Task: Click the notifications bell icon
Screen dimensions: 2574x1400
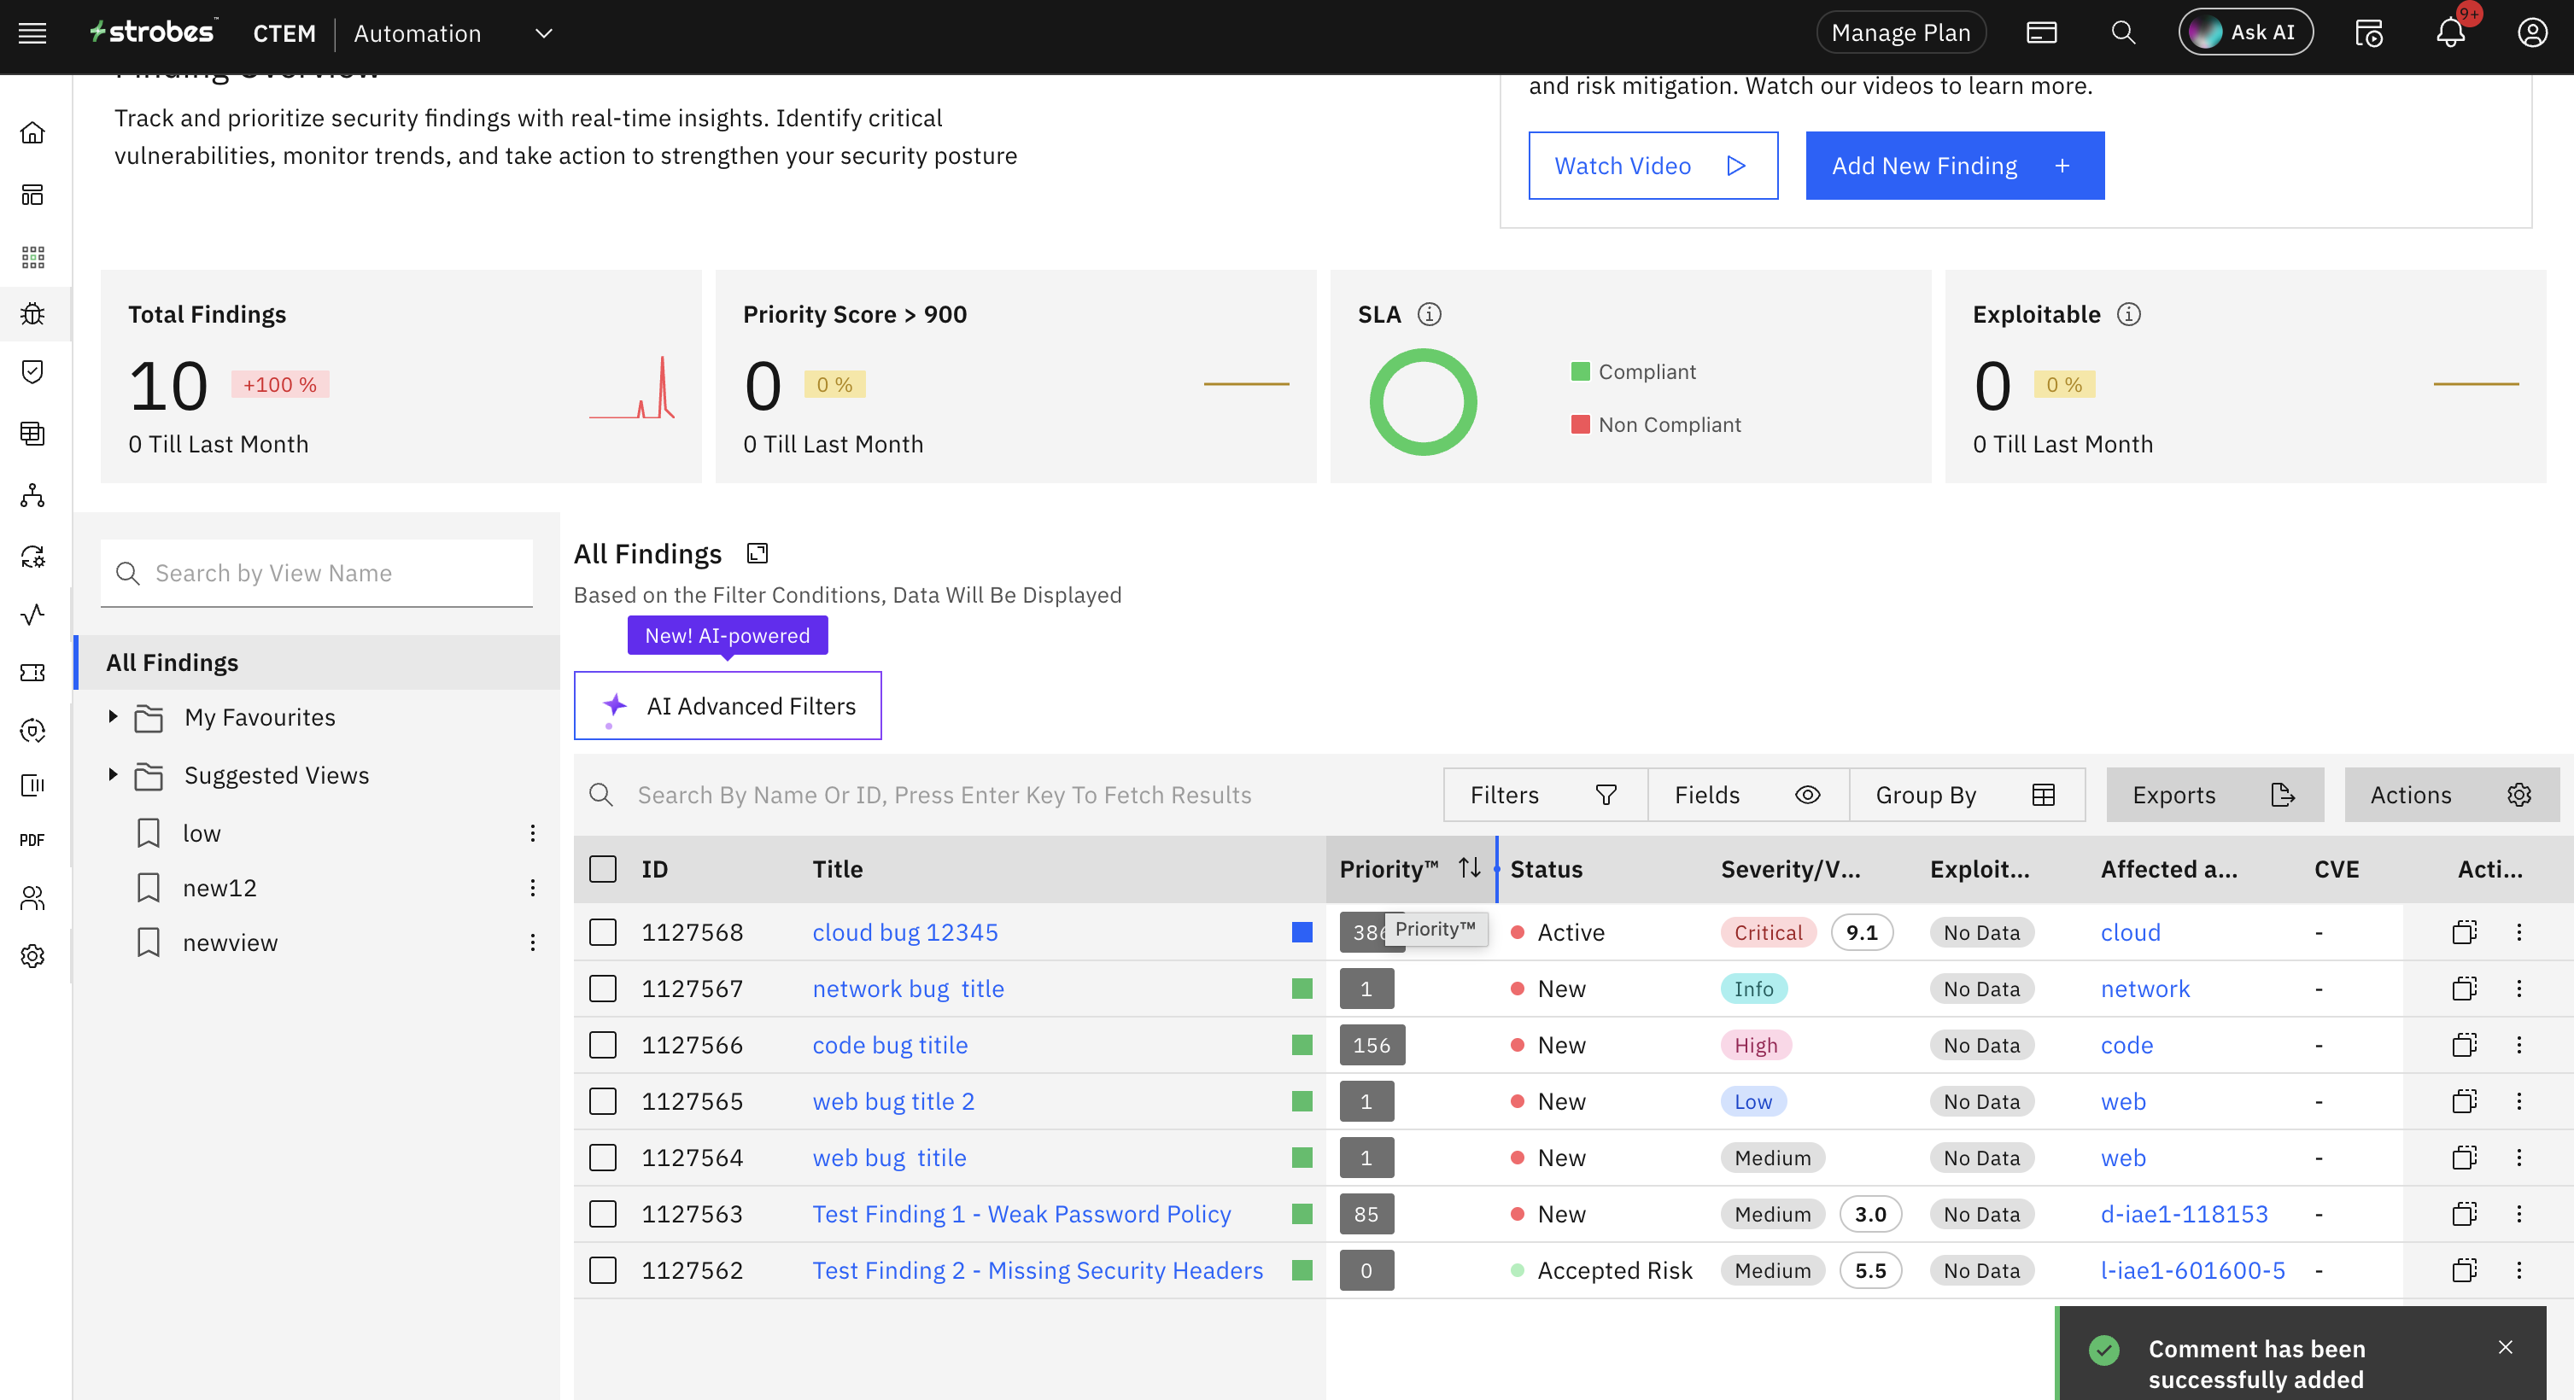Action: pyautogui.click(x=2449, y=33)
